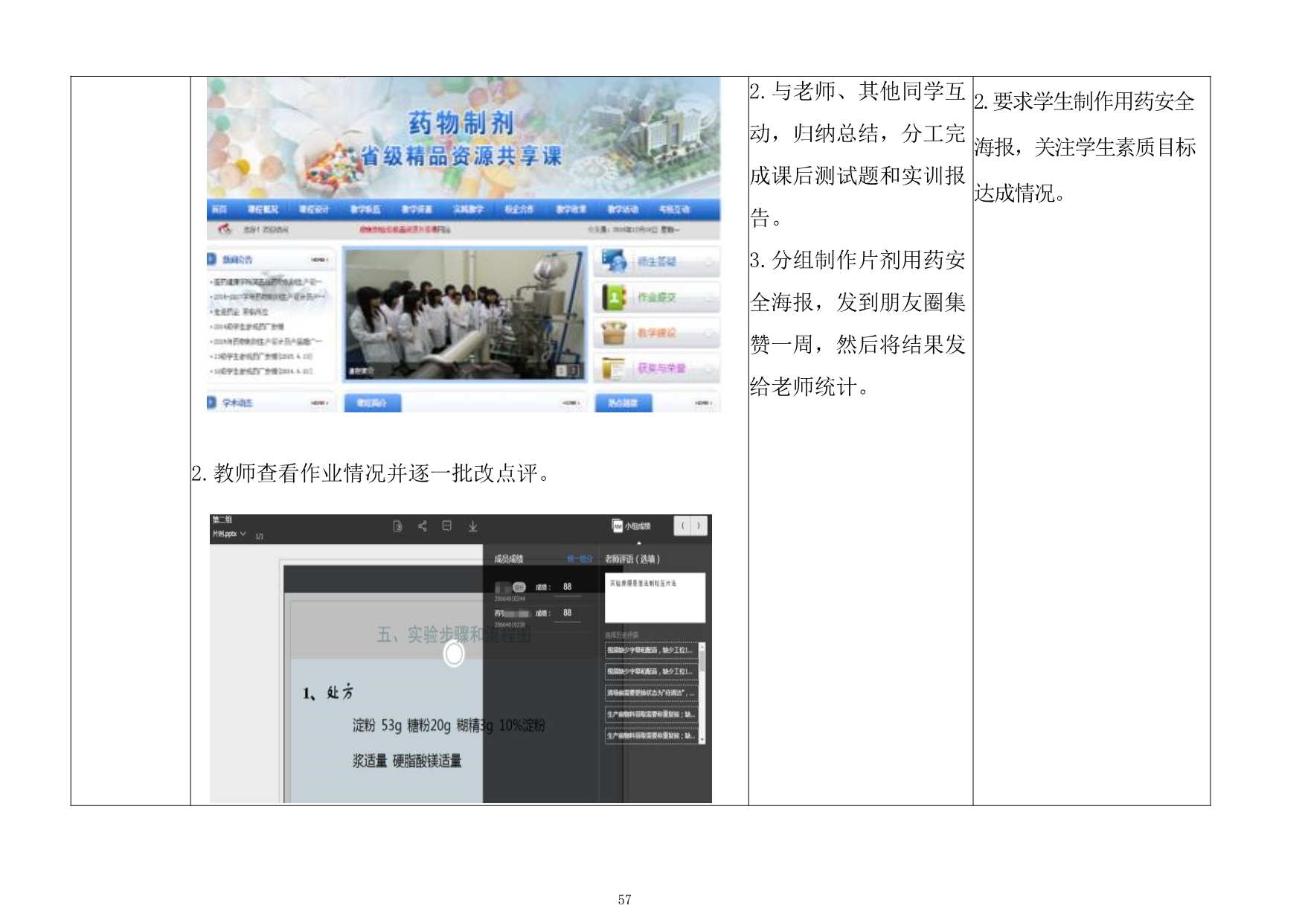Screen dimensions: 1305x923
Task: Open the 考核互动 navigation tab
Action: coord(673,209)
